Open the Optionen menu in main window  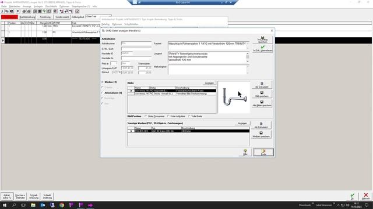point(64,6)
